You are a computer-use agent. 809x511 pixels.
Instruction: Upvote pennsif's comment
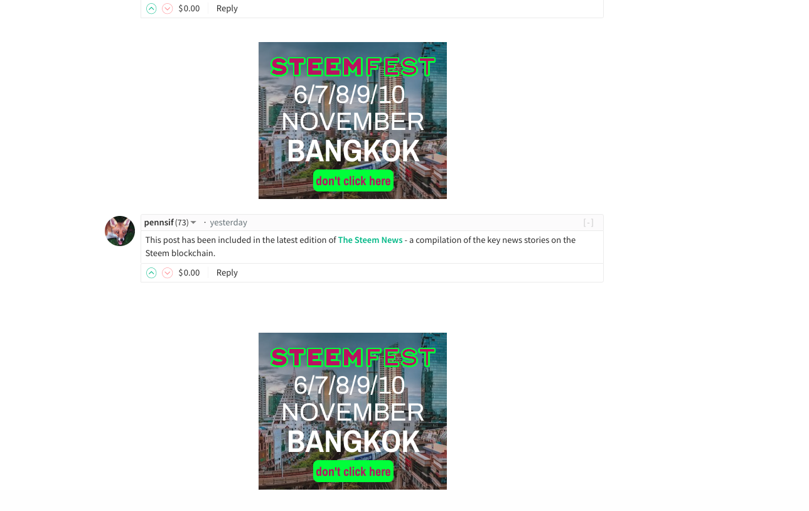coord(151,273)
